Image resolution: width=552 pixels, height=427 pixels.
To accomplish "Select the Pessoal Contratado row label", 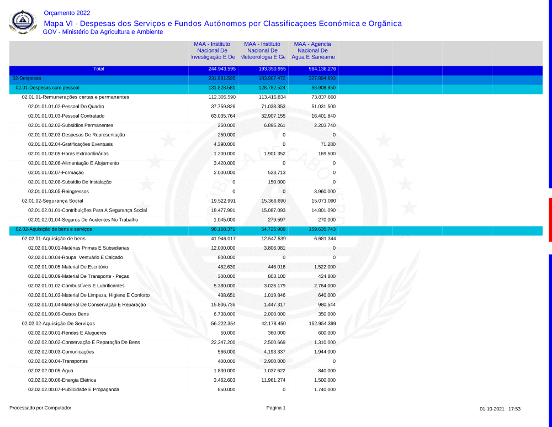I will click(66, 116).
